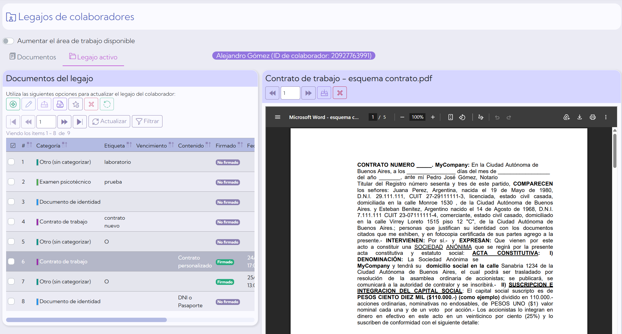Screen dimensions: 622x334
Task: Switch to the Documentos tab
Action: coord(33,57)
